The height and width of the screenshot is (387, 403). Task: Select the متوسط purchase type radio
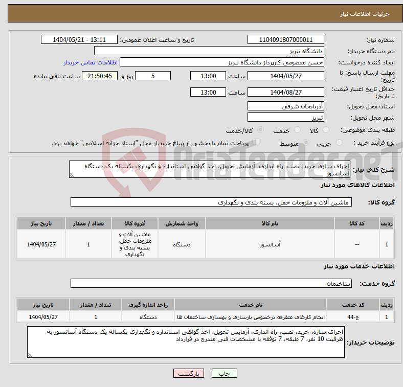tap(306, 142)
